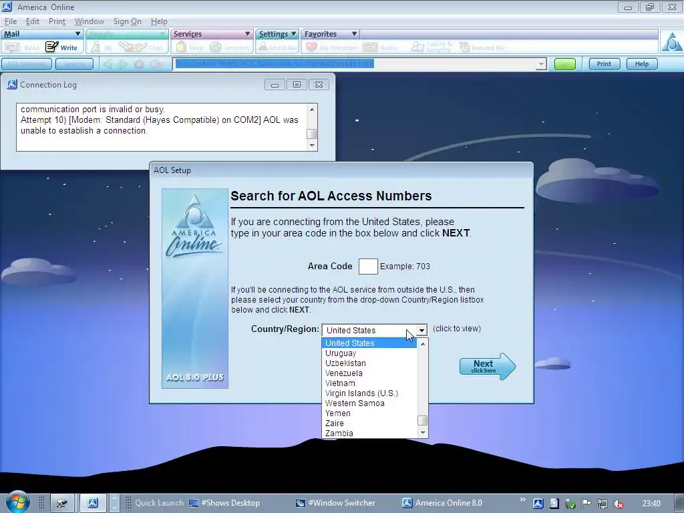Open the Settings dropdown menu
Image resolution: width=684 pixels, height=513 pixels.
click(294, 33)
